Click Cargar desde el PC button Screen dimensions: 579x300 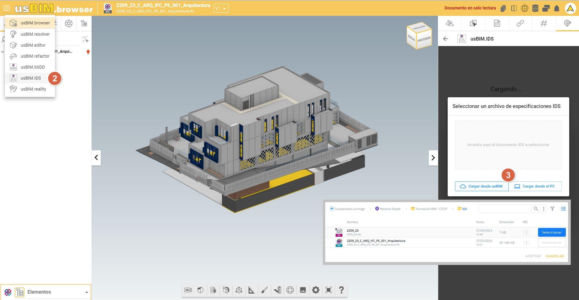pos(535,186)
